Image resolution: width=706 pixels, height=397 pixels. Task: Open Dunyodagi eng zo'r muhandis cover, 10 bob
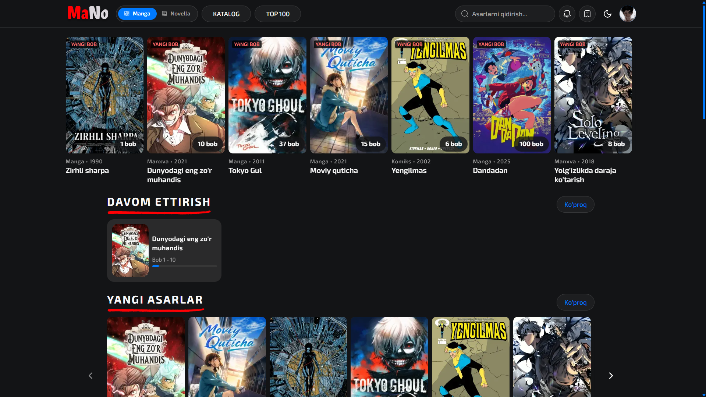tap(186, 95)
